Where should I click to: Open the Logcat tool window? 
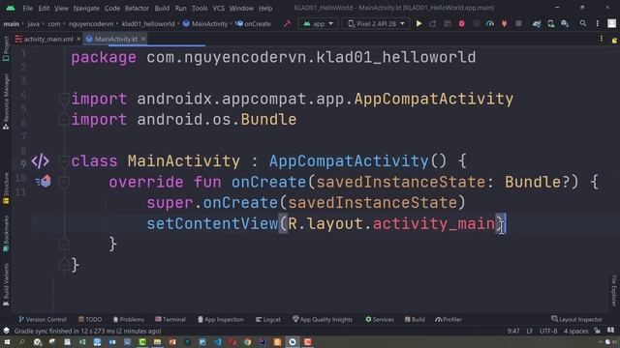coord(268,319)
